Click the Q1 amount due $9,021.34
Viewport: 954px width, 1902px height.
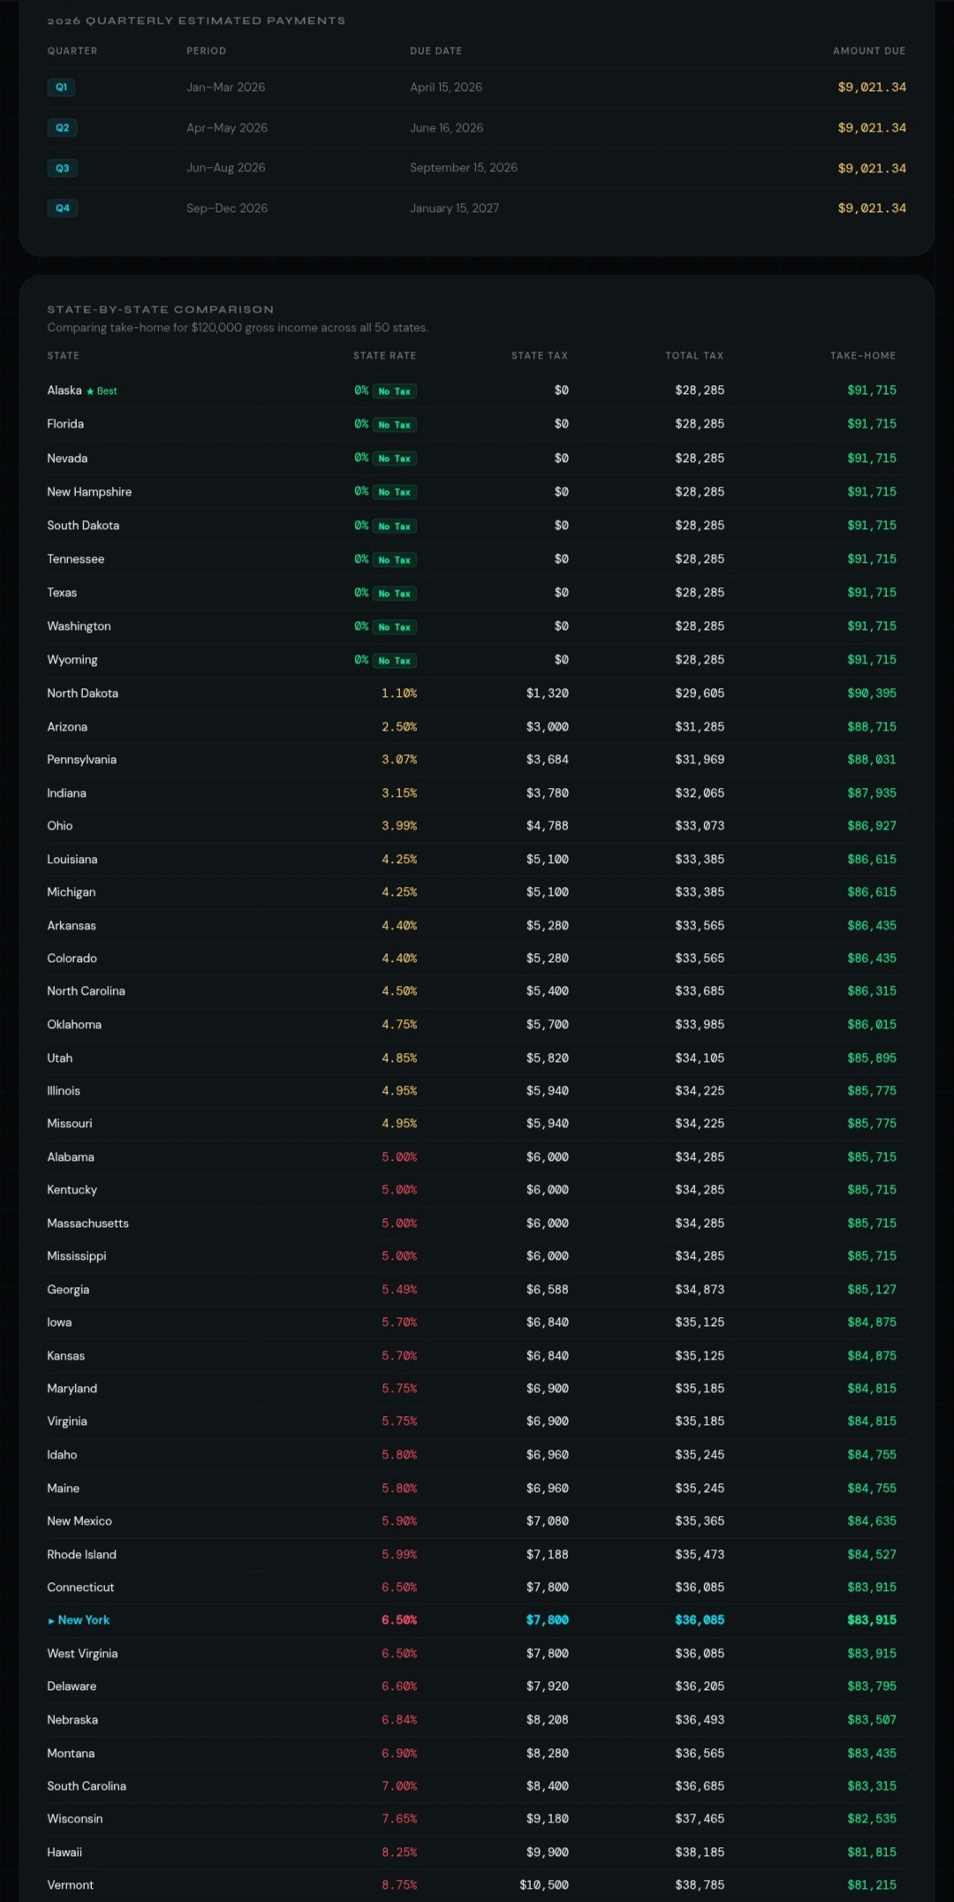(872, 87)
